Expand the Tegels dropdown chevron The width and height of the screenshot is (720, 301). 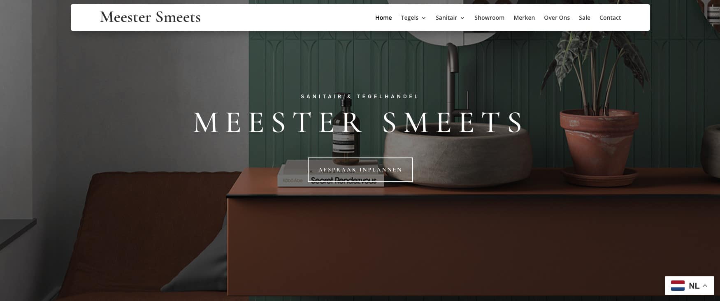pos(424,18)
